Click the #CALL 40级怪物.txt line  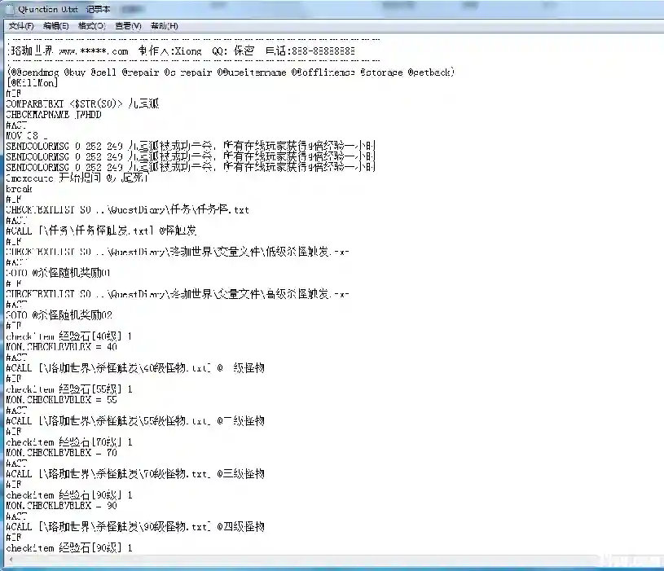(x=135, y=368)
